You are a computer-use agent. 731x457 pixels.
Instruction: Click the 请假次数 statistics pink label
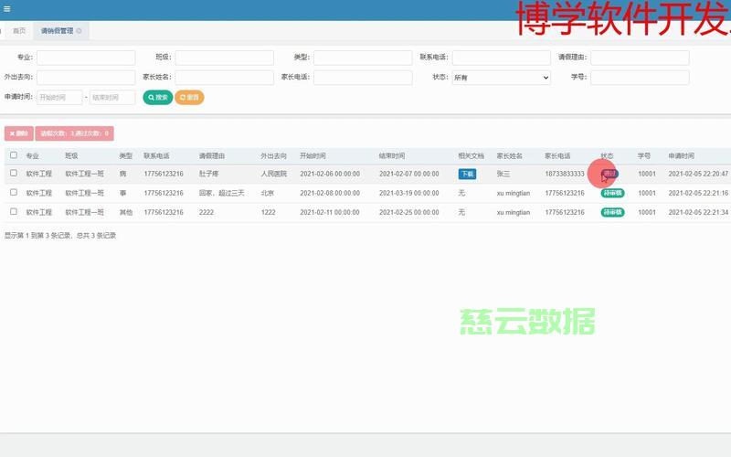[x=75, y=133]
